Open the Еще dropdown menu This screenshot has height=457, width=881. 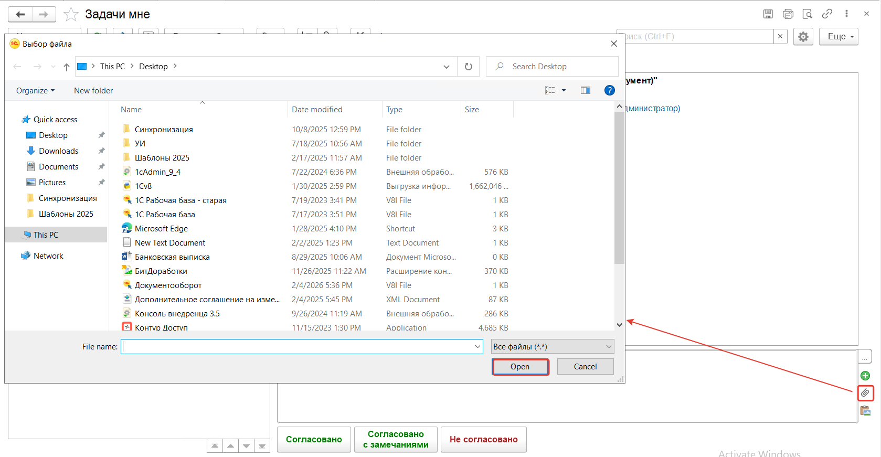[838, 37]
